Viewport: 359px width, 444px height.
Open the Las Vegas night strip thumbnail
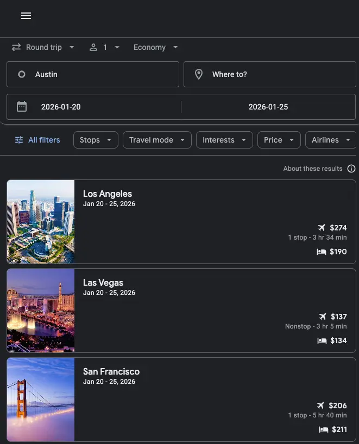pos(41,311)
